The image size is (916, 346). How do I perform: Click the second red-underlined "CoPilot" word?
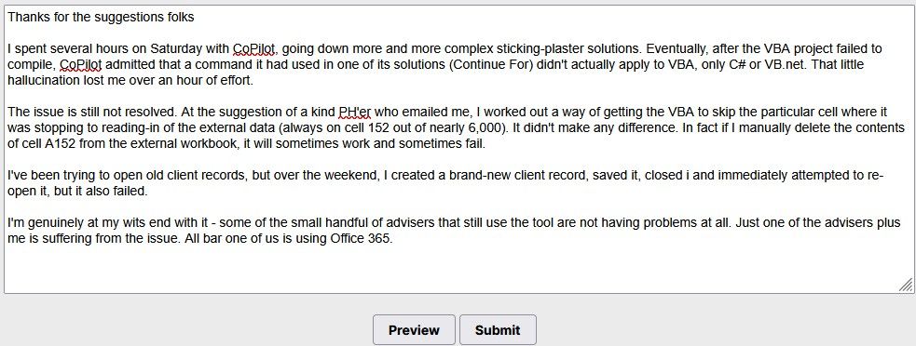click(x=81, y=65)
